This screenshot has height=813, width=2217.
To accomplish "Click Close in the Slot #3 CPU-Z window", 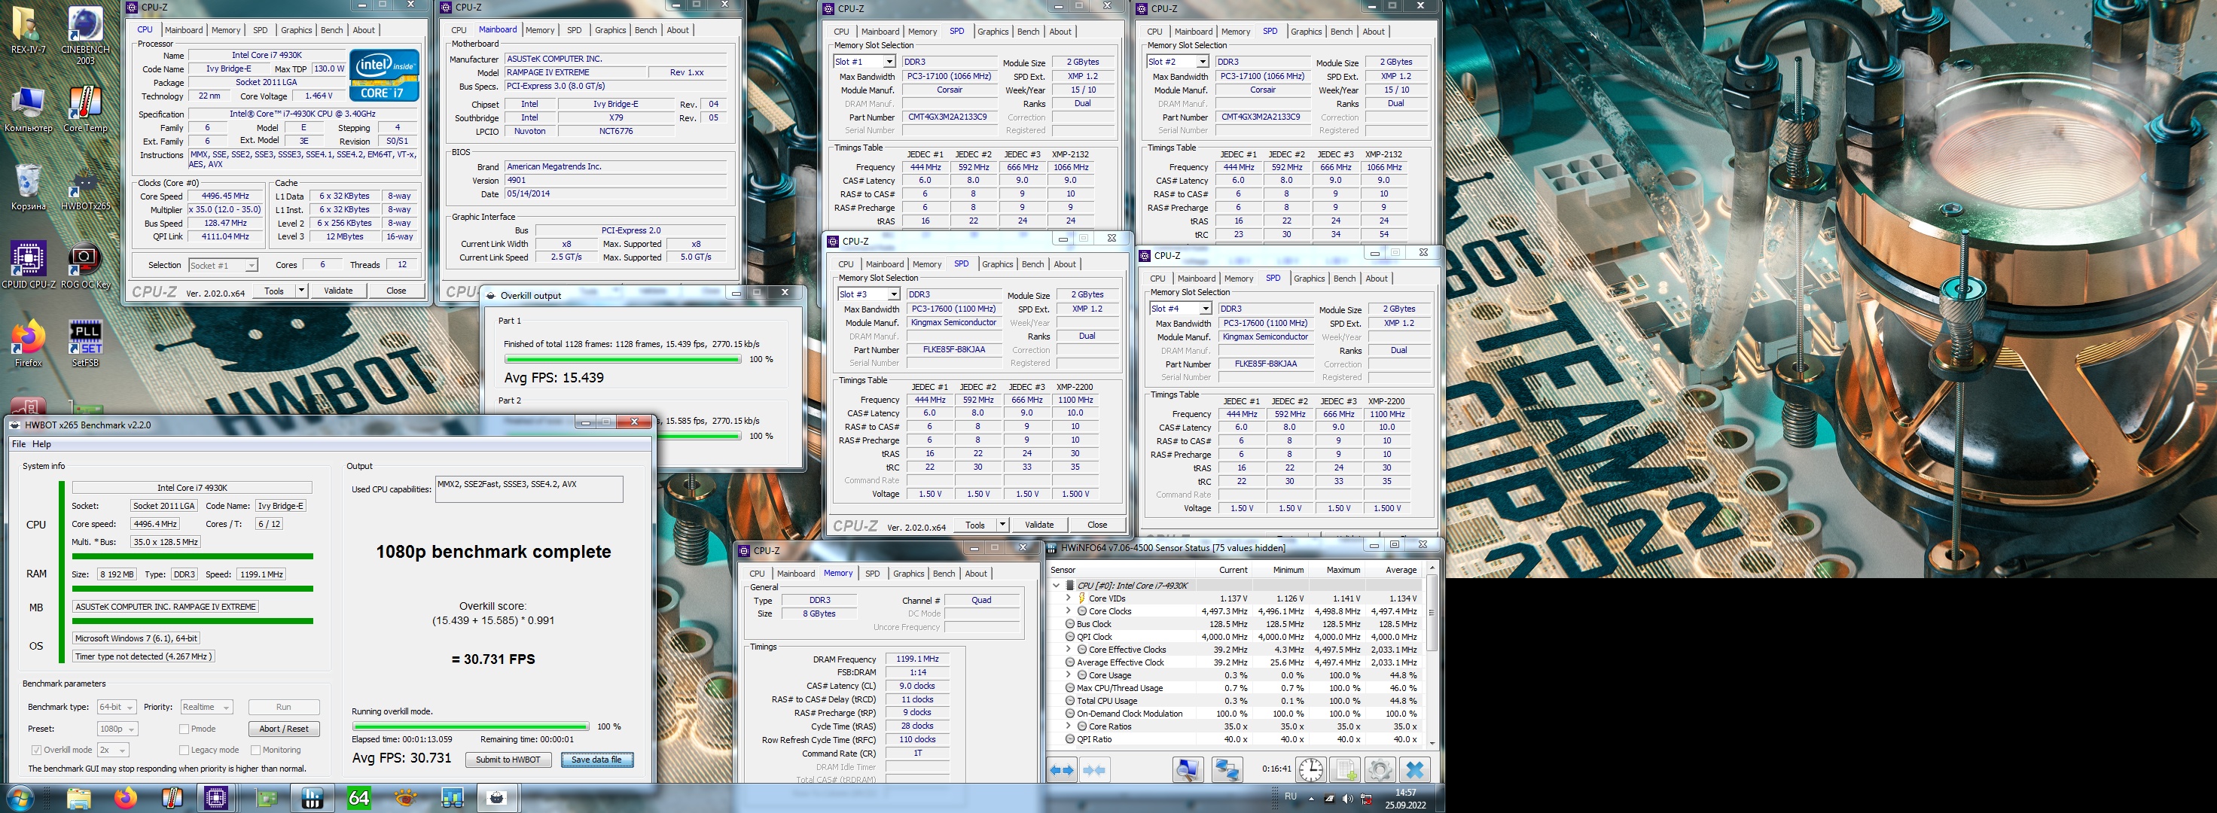I will (1097, 525).
